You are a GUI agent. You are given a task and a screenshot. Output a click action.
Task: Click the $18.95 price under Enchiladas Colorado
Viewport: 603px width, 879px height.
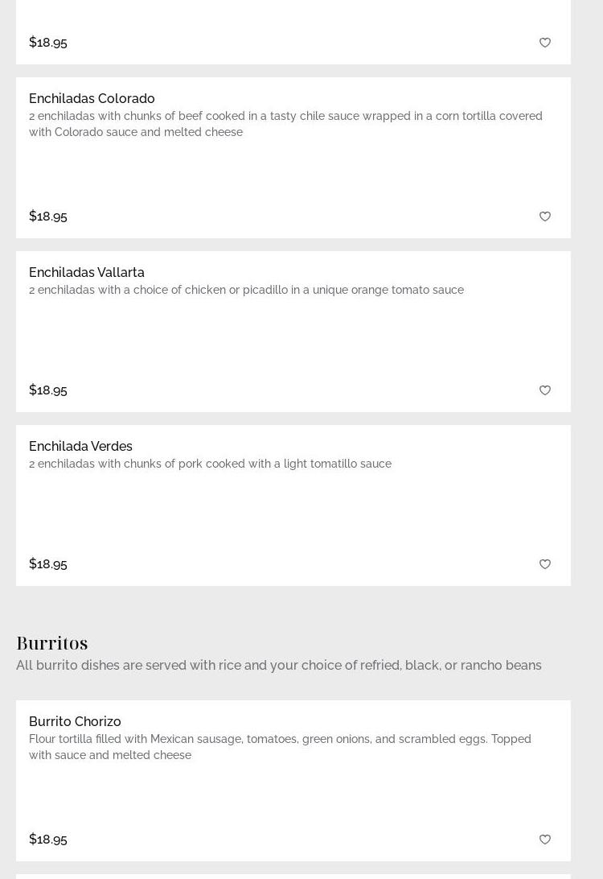click(x=48, y=216)
